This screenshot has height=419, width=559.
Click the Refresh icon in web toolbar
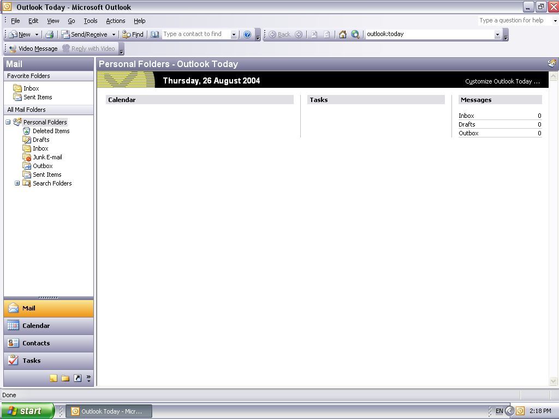coord(327,34)
